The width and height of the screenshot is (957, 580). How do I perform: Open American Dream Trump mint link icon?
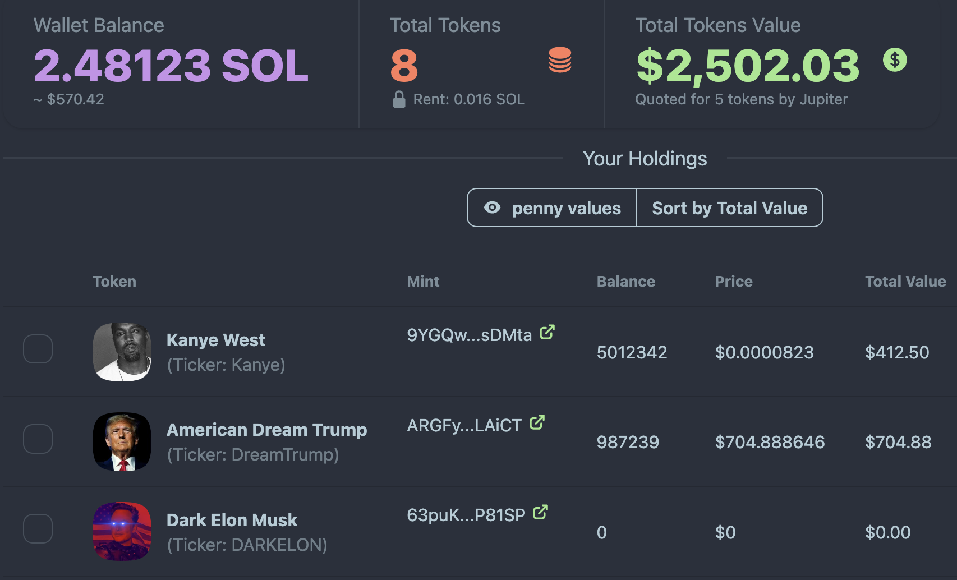pyautogui.click(x=537, y=422)
